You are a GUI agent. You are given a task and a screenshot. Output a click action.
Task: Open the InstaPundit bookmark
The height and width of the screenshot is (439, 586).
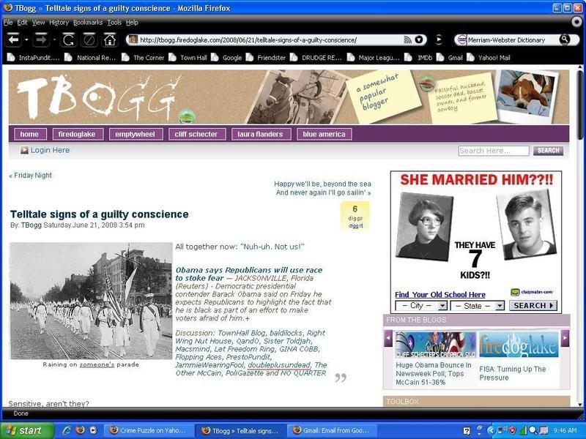(x=34, y=58)
